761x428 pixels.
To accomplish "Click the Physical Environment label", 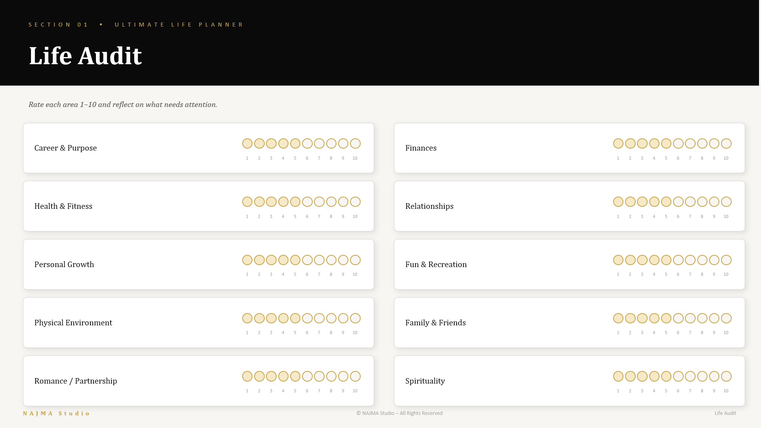I will 73,323.
